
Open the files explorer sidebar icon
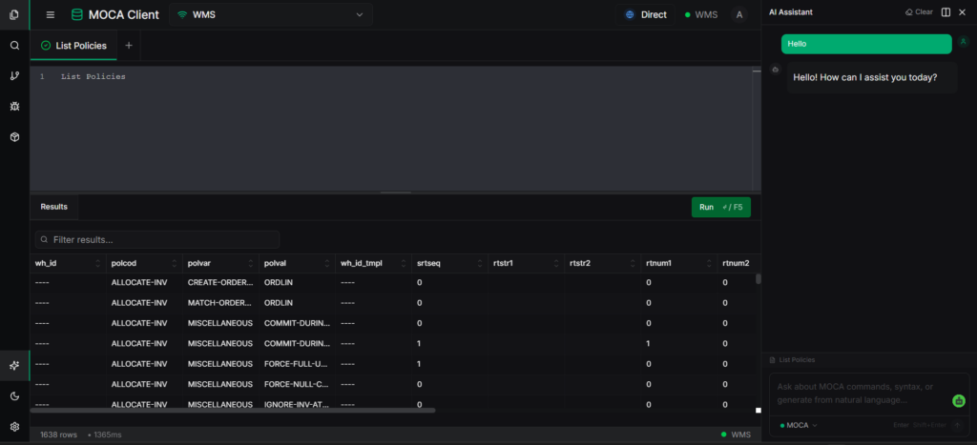[14, 15]
